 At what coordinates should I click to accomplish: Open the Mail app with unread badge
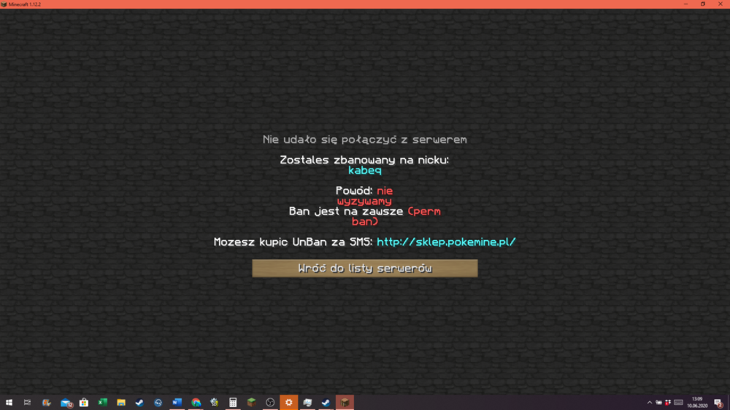(x=66, y=403)
